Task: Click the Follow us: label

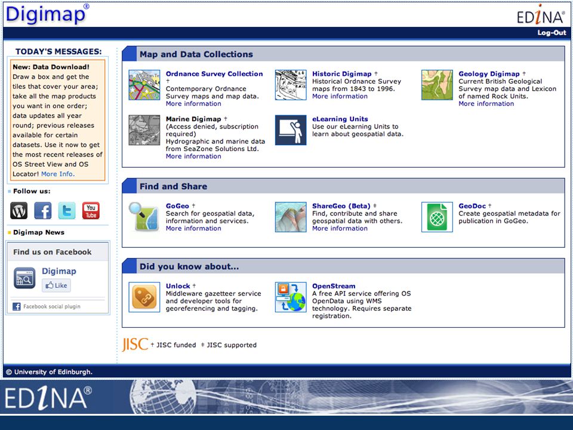Action: [x=32, y=191]
